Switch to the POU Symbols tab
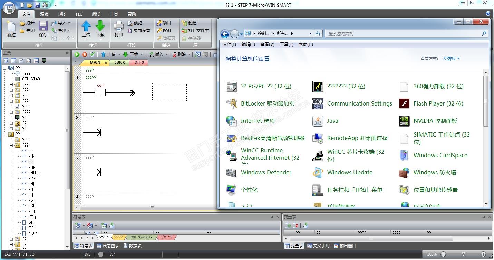This screenshot has height=260, width=494. tap(141, 237)
